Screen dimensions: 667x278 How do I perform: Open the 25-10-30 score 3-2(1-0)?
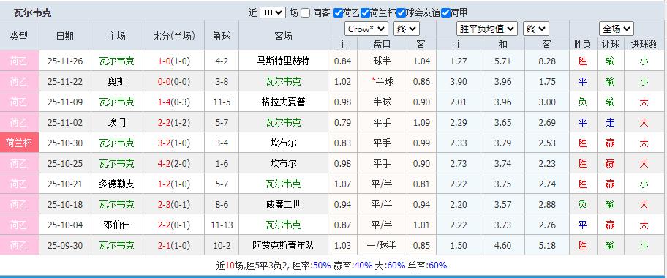click(x=173, y=143)
